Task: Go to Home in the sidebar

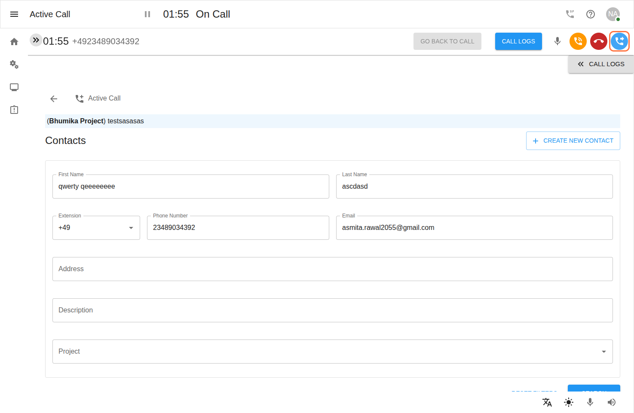Action: pos(14,42)
